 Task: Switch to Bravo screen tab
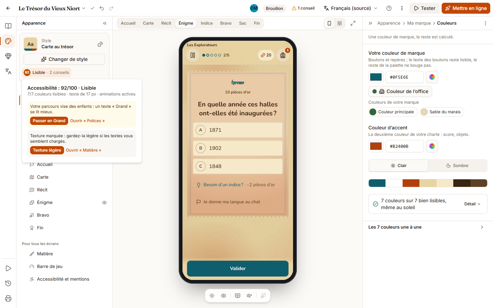(x=226, y=23)
